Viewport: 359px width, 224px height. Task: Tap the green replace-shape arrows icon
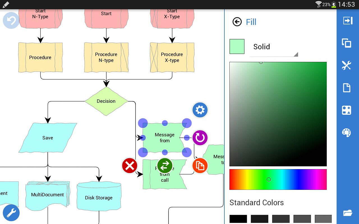pyautogui.click(x=165, y=165)
